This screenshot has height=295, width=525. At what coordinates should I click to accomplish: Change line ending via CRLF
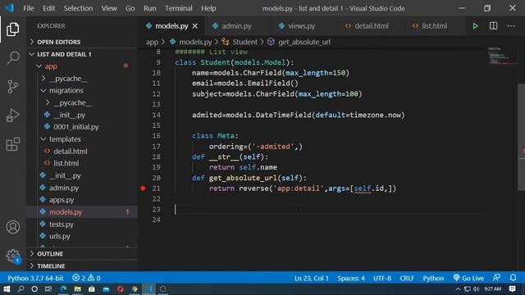coord(407,278)
